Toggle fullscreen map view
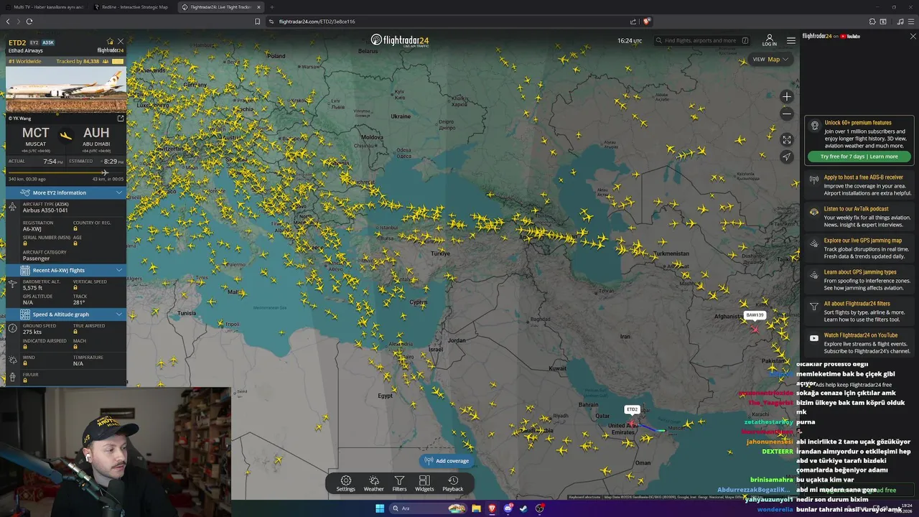The image size is (919, 517). [x=787, y=140]
